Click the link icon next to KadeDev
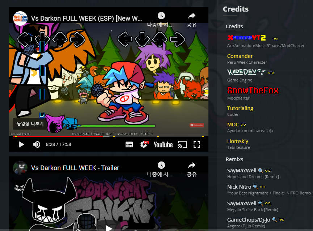 [x=271, y=73]
